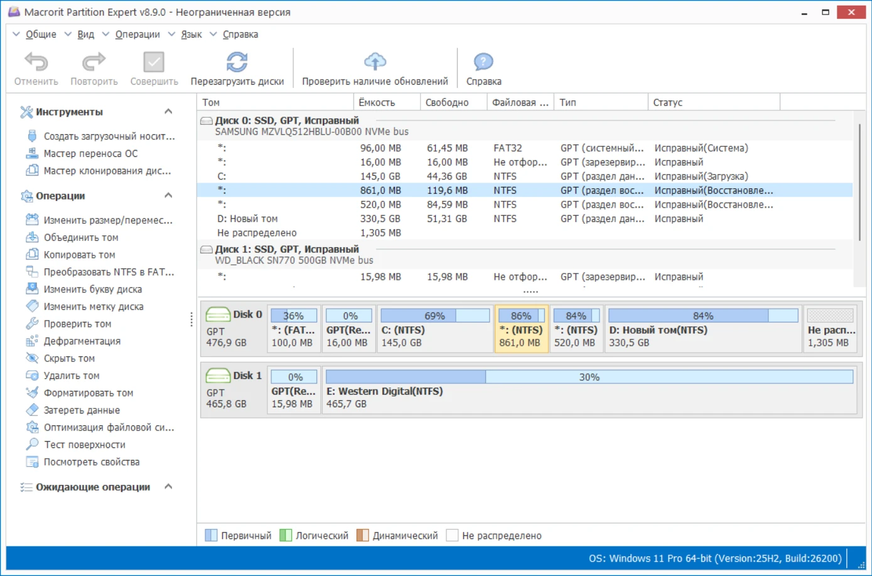
Task: Sort by Ёмкость column header
Action: point(377,102)
